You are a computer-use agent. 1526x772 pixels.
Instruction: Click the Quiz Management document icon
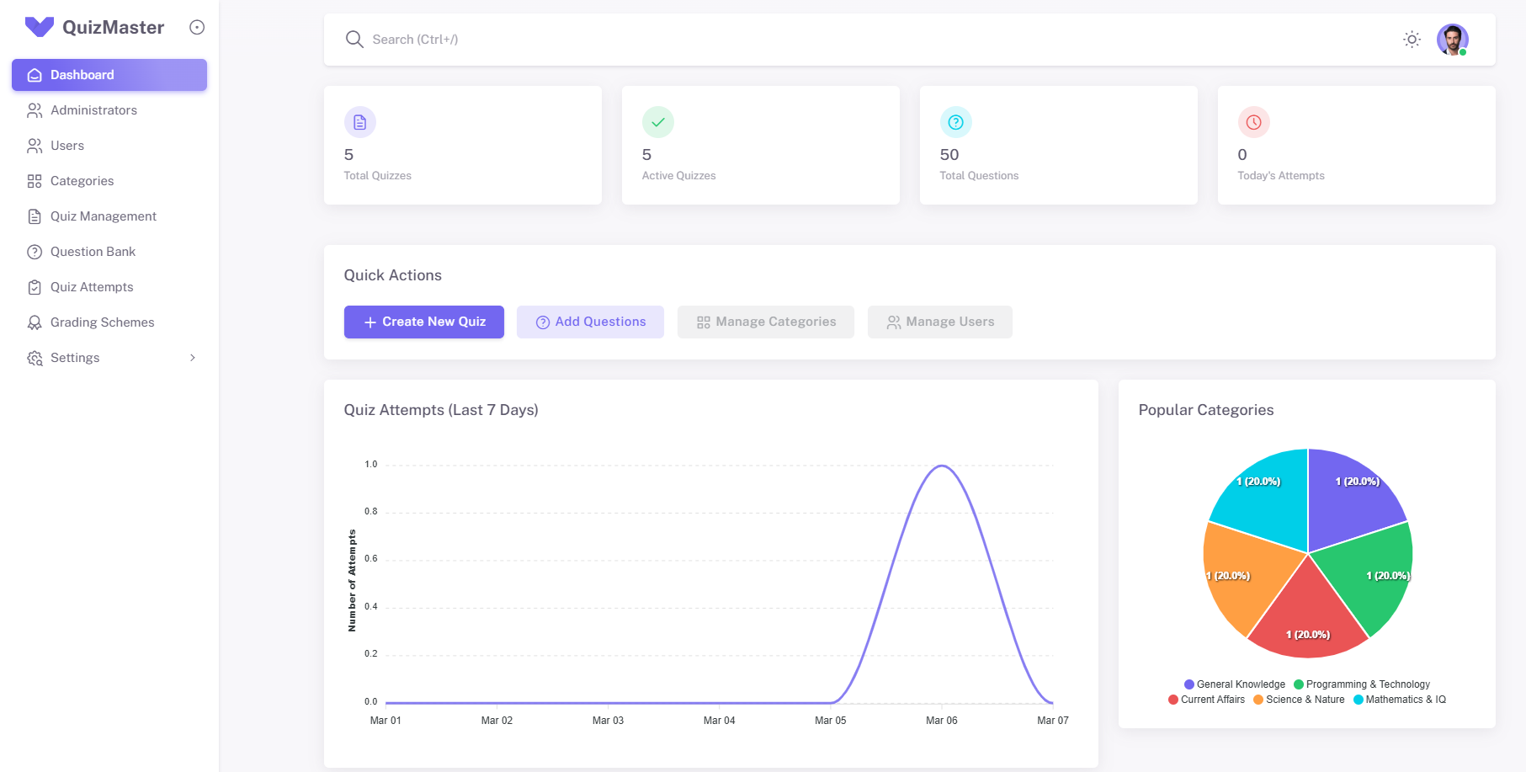point(35,216)
